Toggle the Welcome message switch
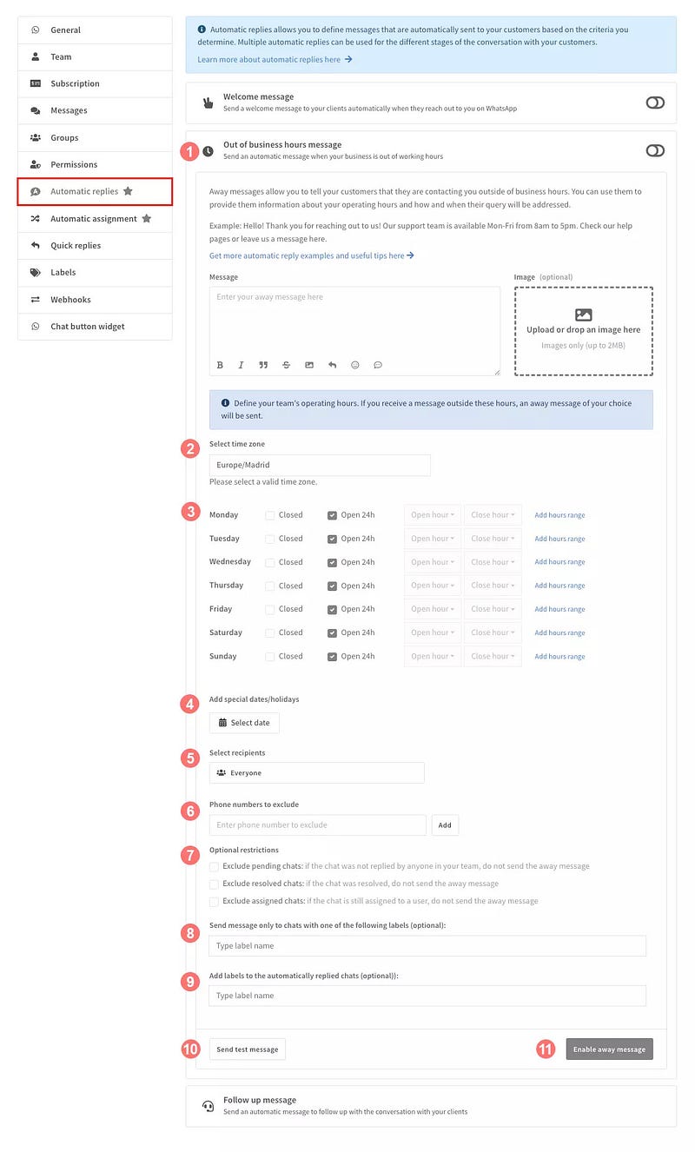695x1152 pixels. [x=655, y=103]
